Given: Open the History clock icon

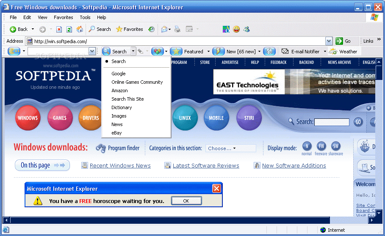Looking at the screenshot, I should pyautogui.click(x=152, y=30).
